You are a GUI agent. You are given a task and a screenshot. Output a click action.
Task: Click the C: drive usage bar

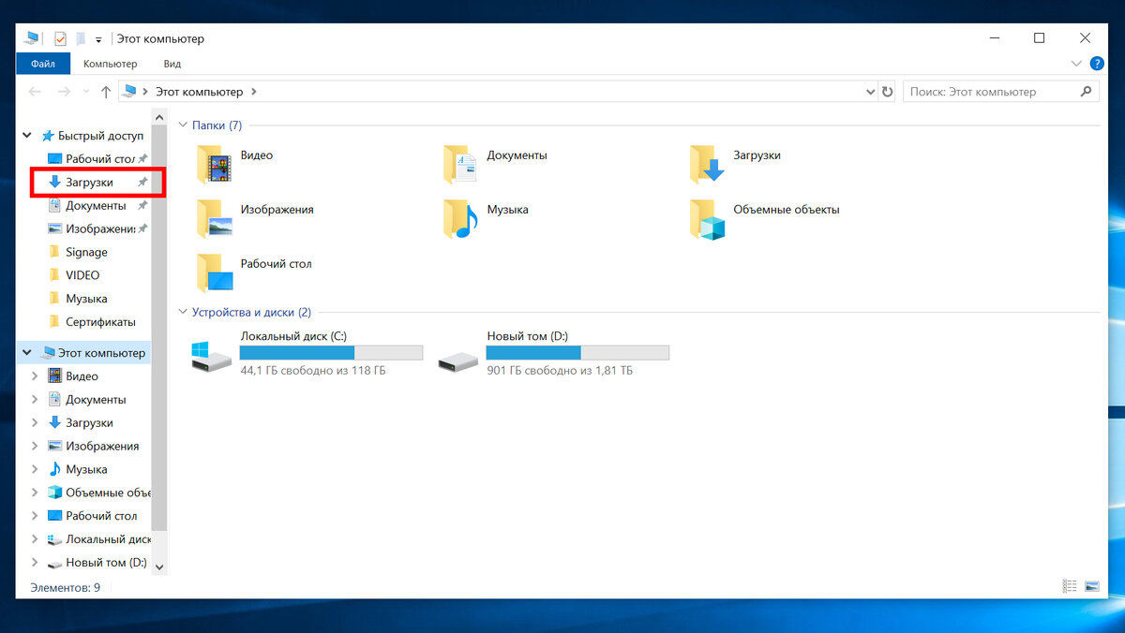click(x=331, y=353)
